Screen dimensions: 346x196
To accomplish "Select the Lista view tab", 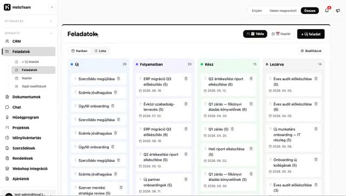I will tap(100, 51).
